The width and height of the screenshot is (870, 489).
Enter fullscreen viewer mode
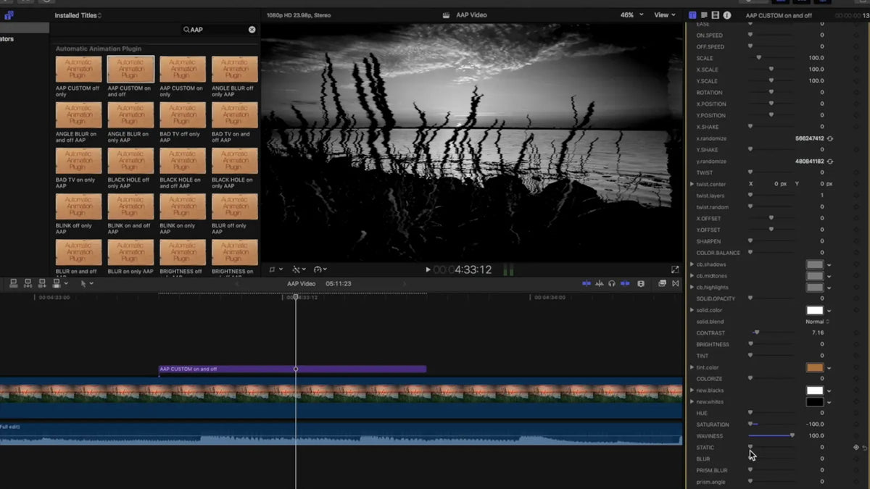click(x=675, y=269)
